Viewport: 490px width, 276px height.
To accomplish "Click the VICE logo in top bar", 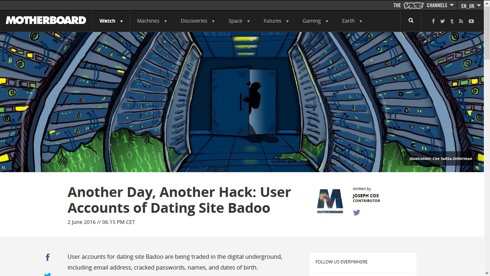I will click(x=414, y=5).
